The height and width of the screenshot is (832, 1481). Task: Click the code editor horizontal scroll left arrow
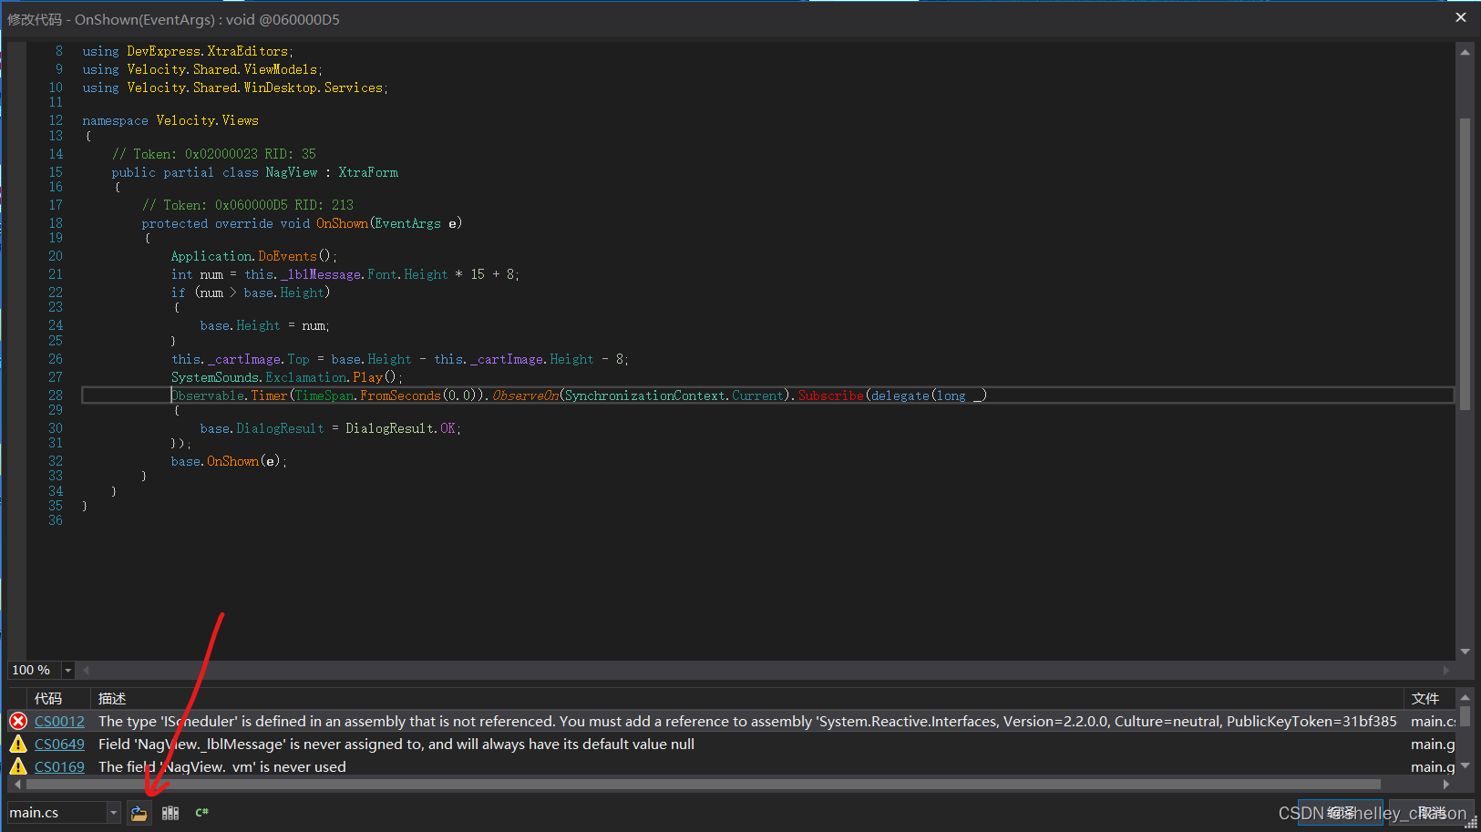click(87, 670)
